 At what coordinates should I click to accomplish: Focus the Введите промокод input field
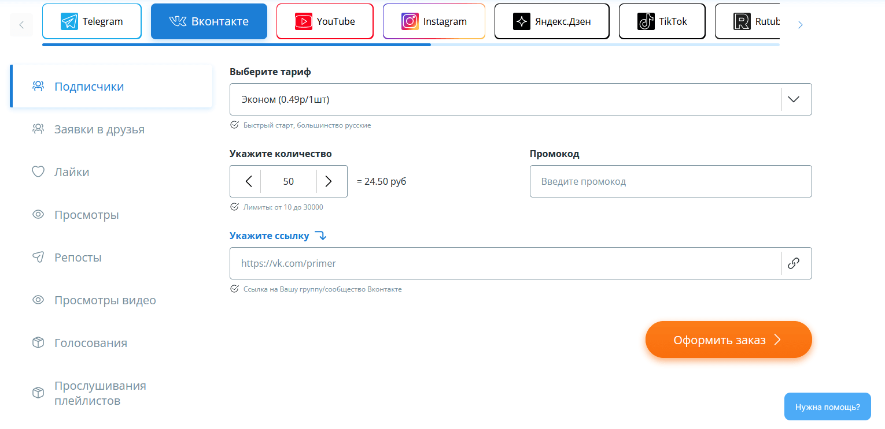tap(670, 181)
